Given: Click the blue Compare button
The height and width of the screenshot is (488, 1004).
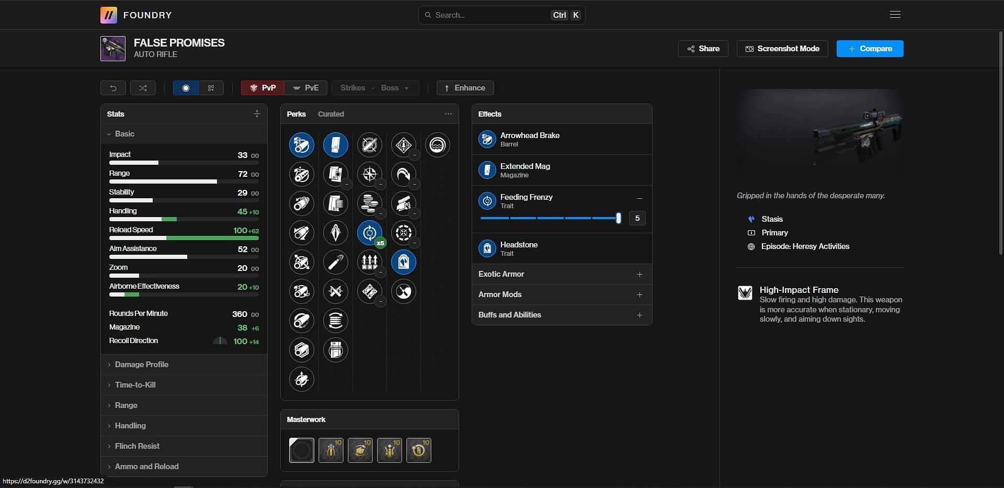Looking at the screenshot, I should click(870, 49).
